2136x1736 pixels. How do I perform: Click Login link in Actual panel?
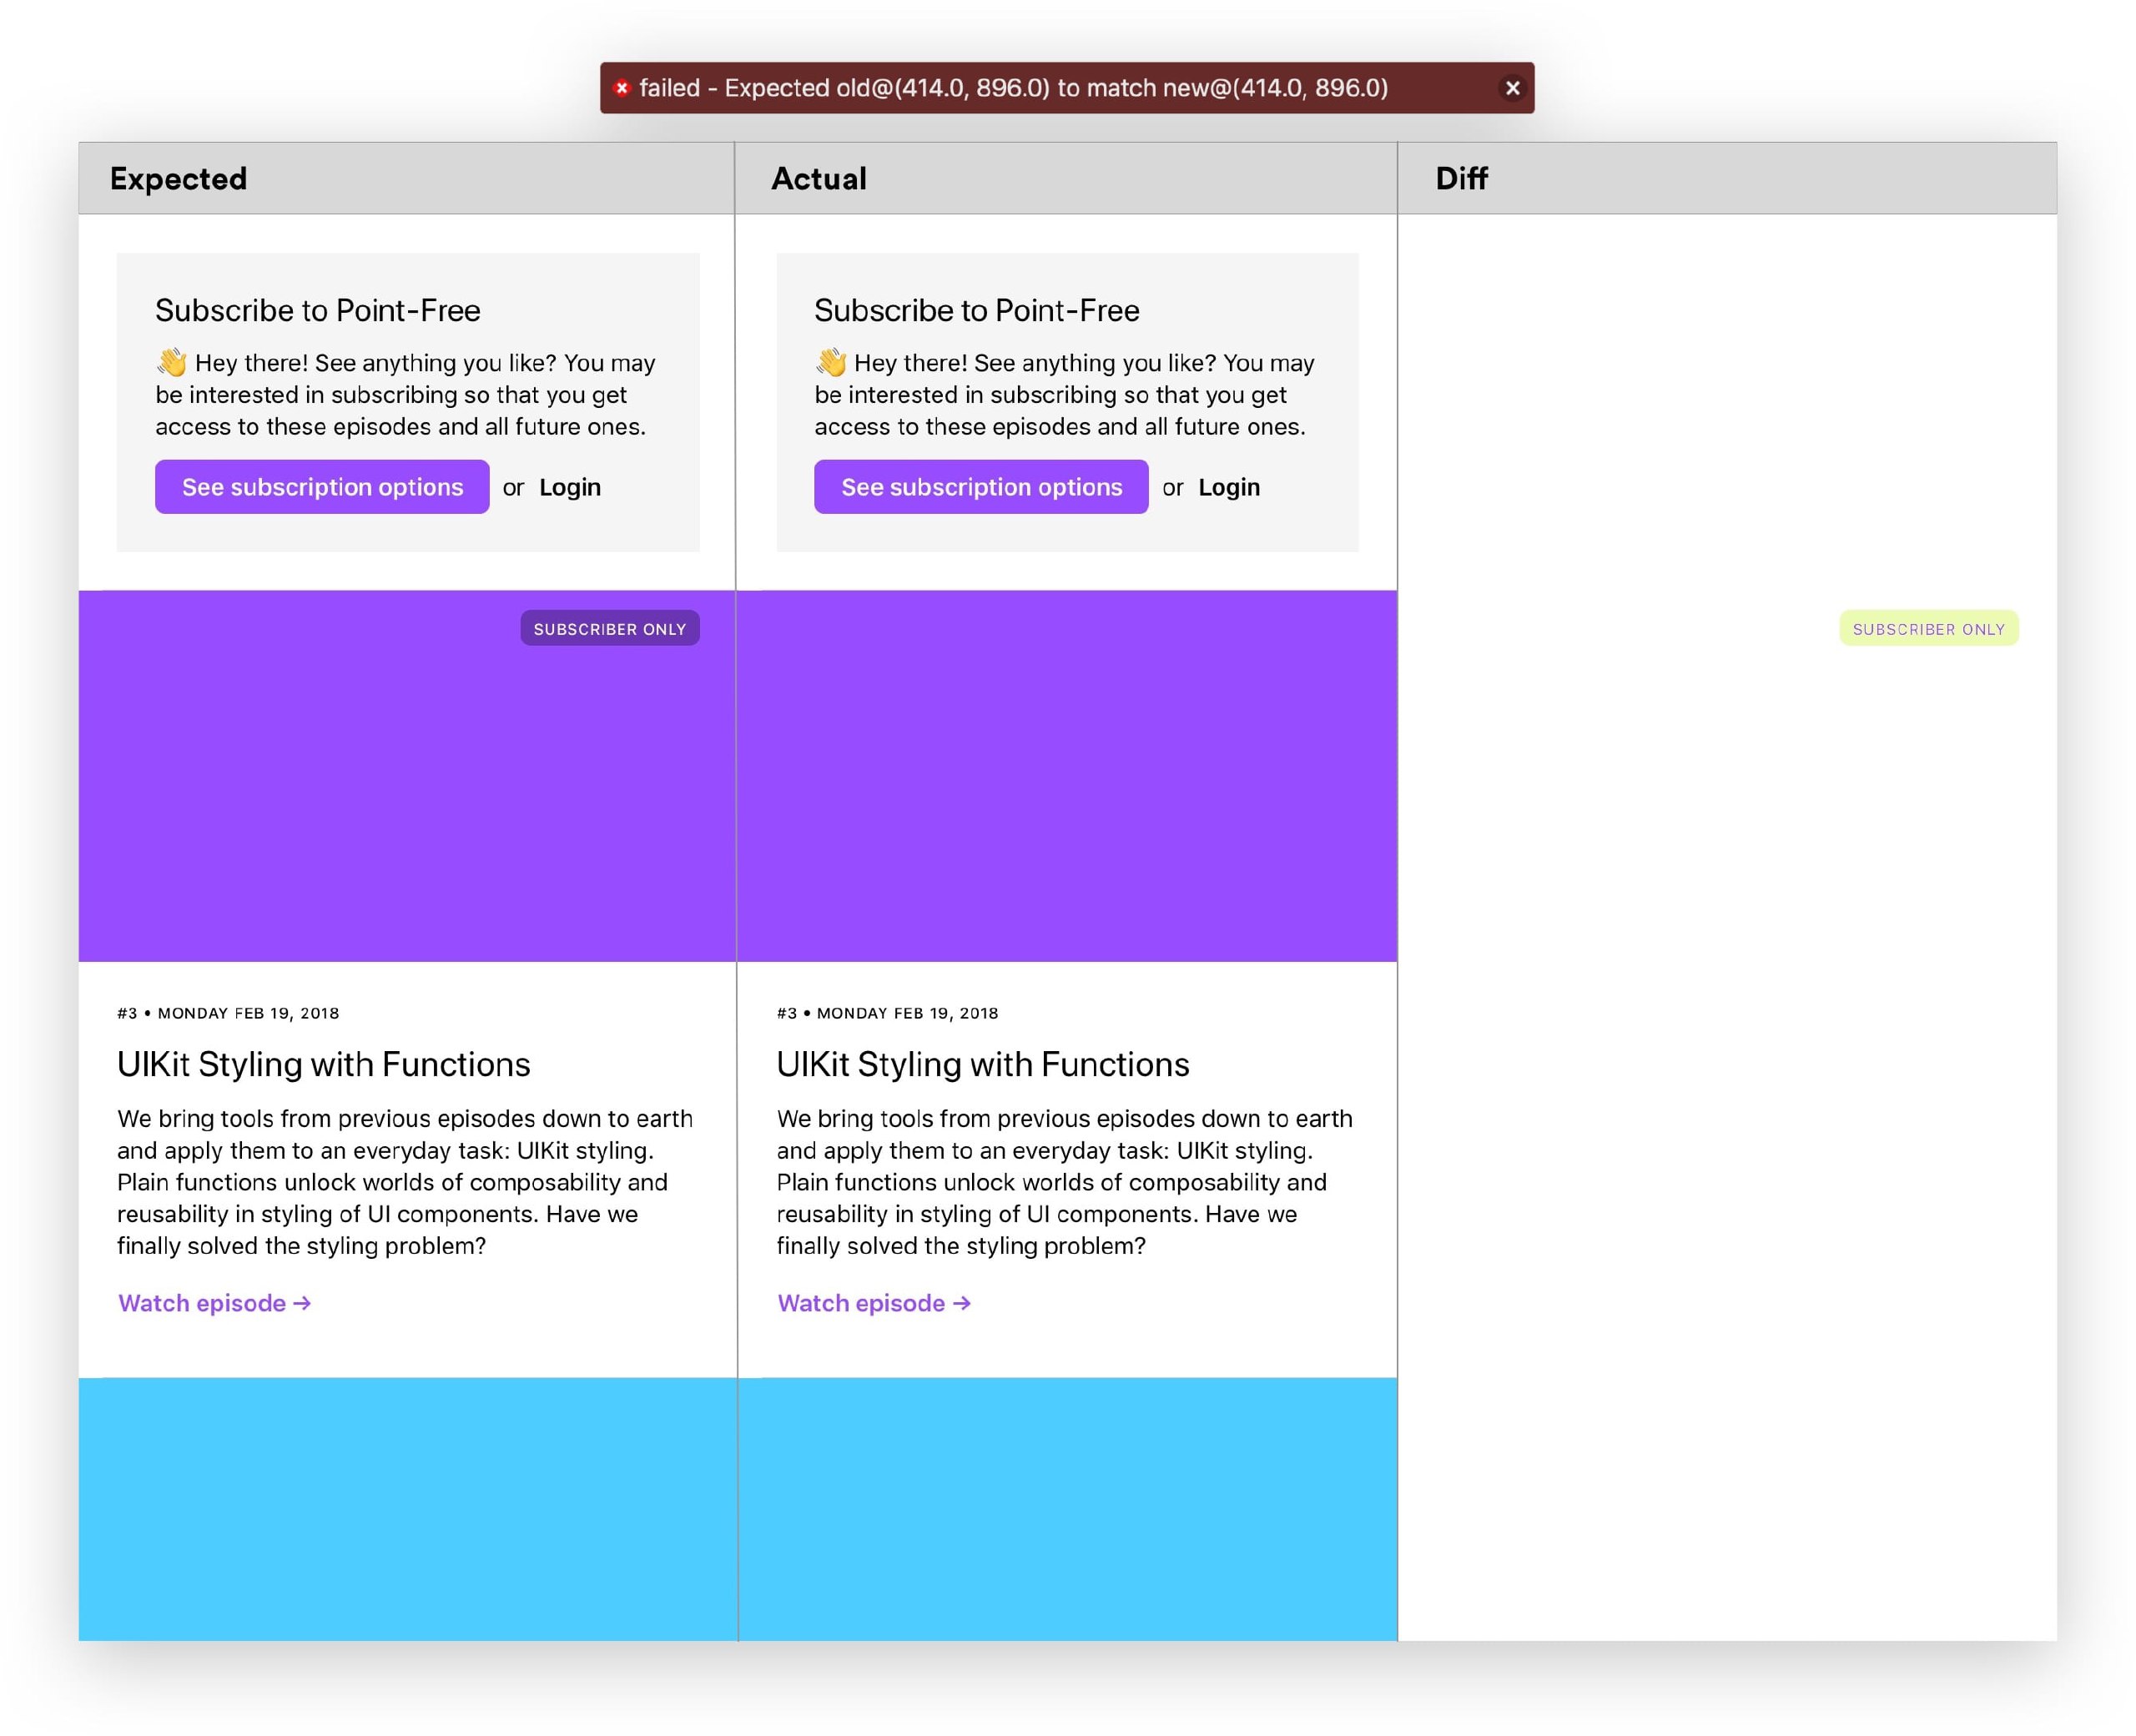pos(1229,487)
